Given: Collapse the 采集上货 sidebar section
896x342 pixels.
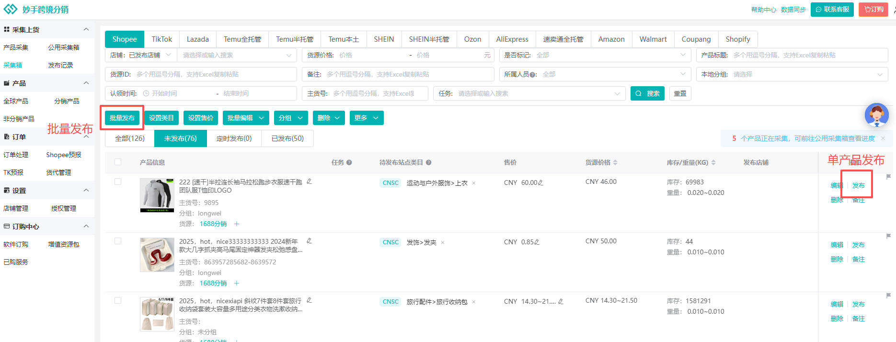Looking at the screenshot, I should (86, 30).
